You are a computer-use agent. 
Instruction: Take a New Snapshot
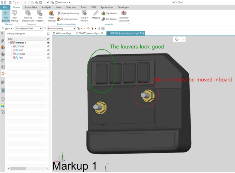pos(40,16)
